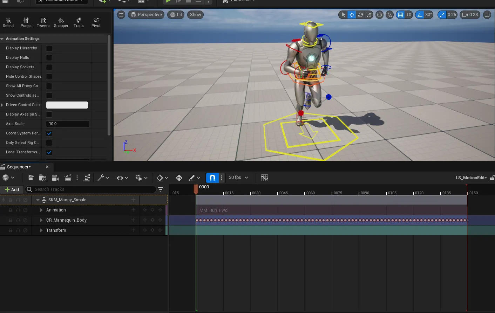Enable Display Axes on Selection checkbox
The height and width of the screenshot is (313, 495).
pos(49,114)
